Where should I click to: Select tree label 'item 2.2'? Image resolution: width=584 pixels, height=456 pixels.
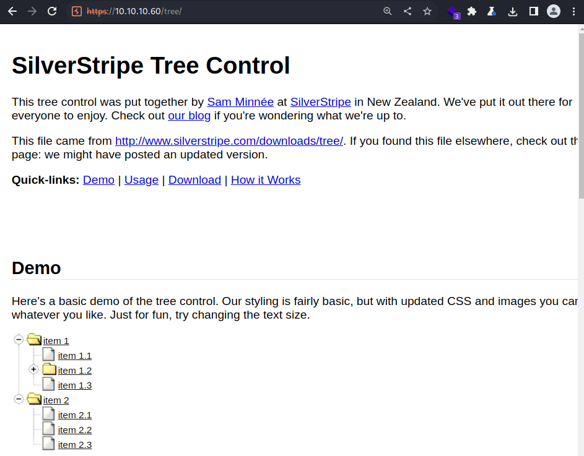(x=75, y=430)
